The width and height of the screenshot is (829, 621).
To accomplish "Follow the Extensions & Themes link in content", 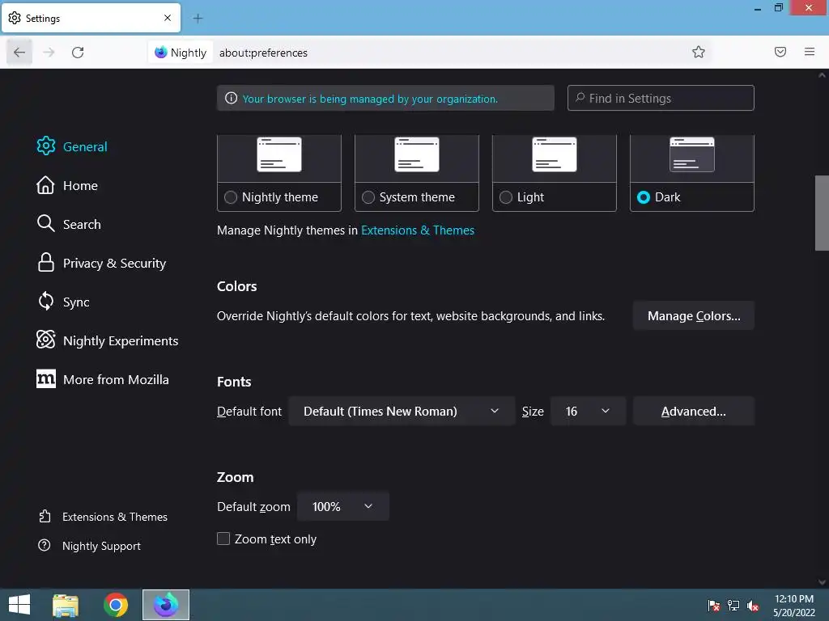I will coord(418,230).
